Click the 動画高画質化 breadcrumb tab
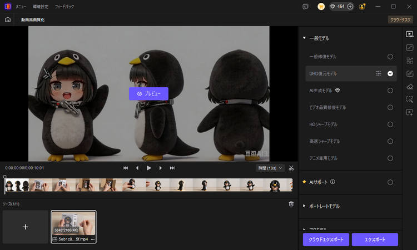The height and width of the screenshot is (250, 417). 33,19
